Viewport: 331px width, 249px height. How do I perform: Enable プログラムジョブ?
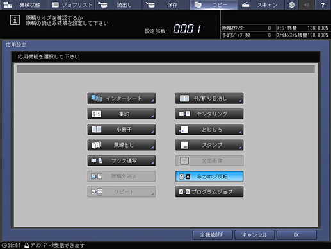[x=209, y=192]
